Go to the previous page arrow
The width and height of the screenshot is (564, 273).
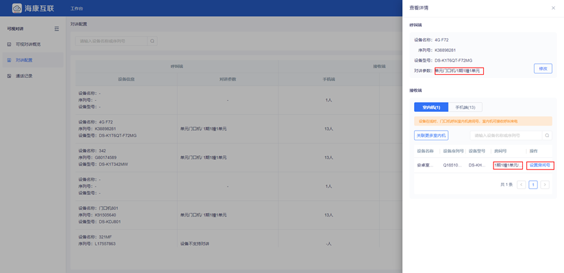(521, 185)
